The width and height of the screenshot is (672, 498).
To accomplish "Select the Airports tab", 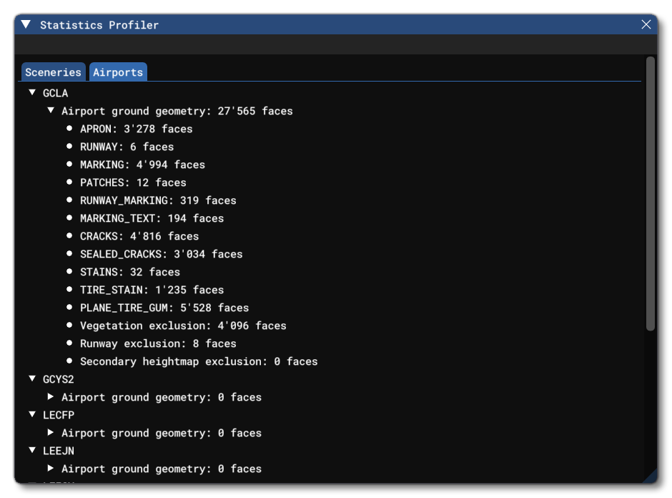I will coord(119,72).
